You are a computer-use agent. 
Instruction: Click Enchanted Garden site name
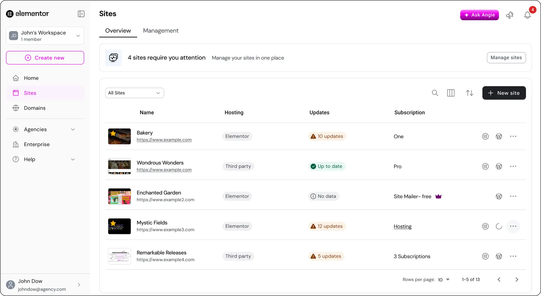[159, 193]
